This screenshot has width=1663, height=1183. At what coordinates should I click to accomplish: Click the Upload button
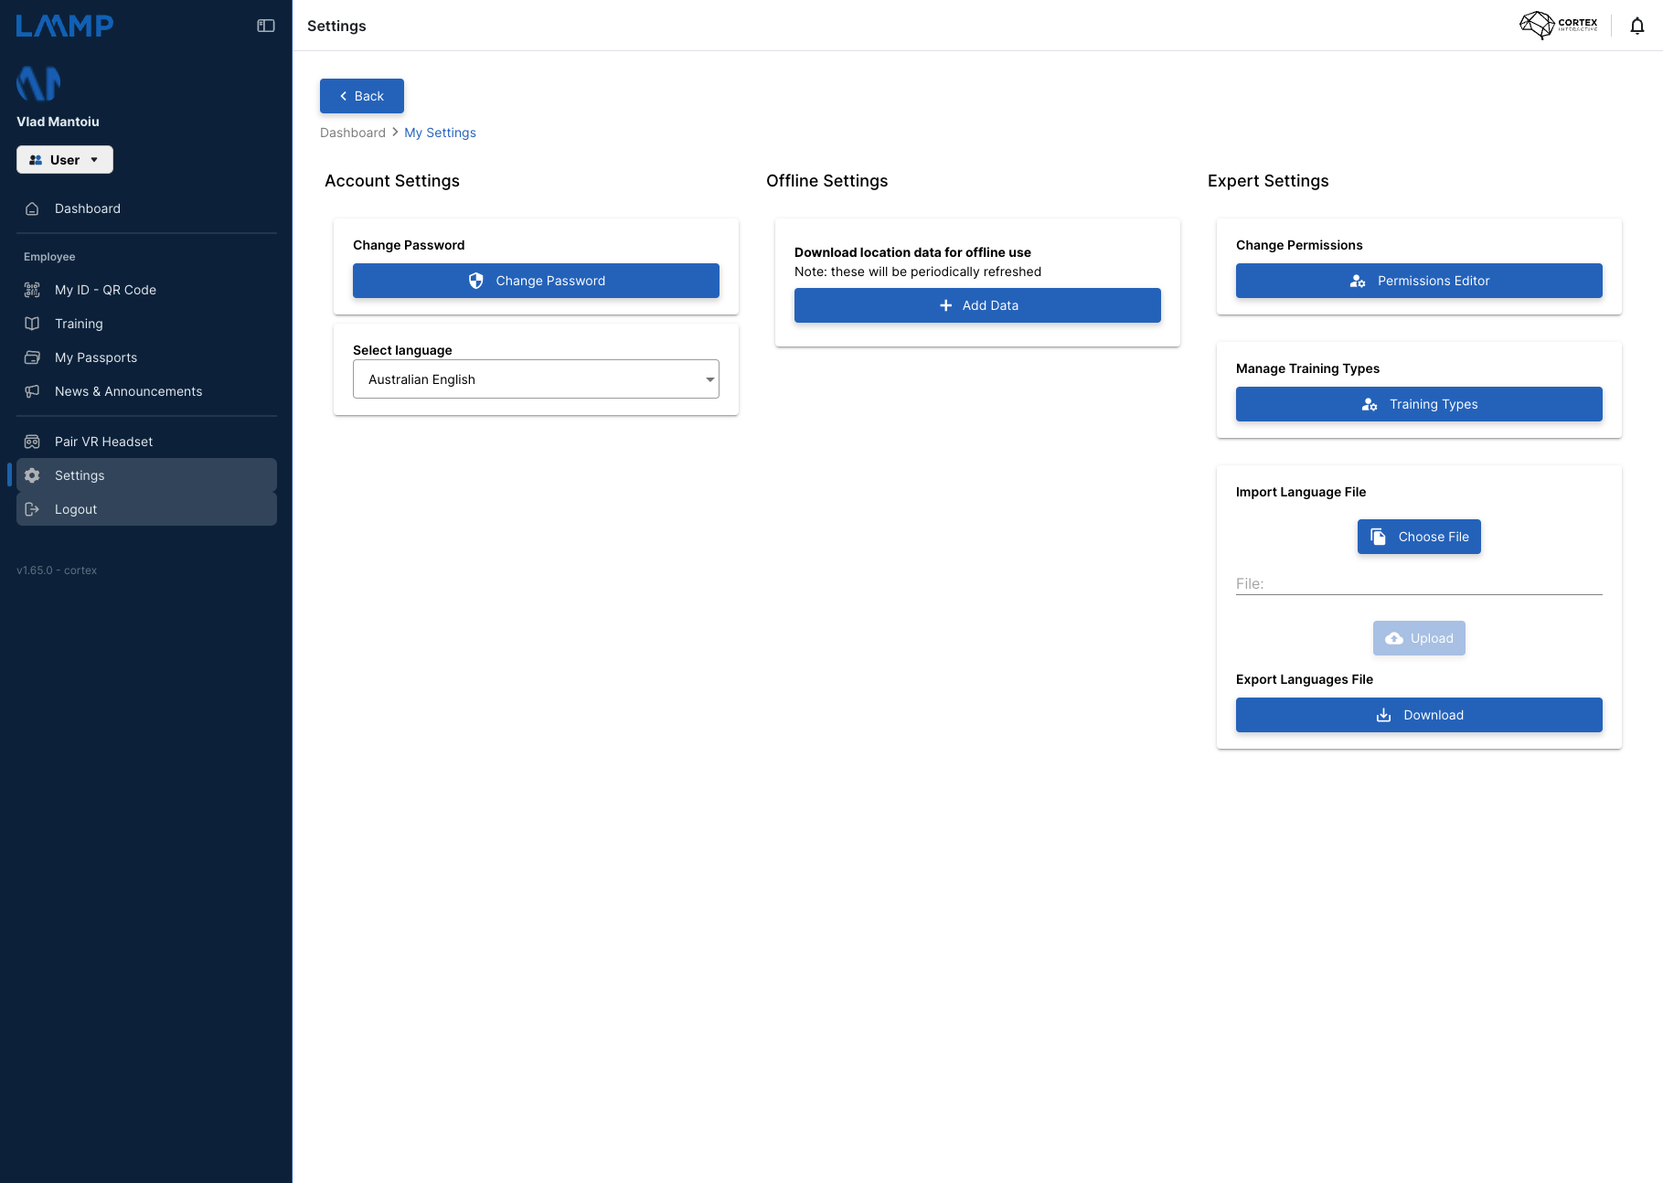coord(1419,638)
